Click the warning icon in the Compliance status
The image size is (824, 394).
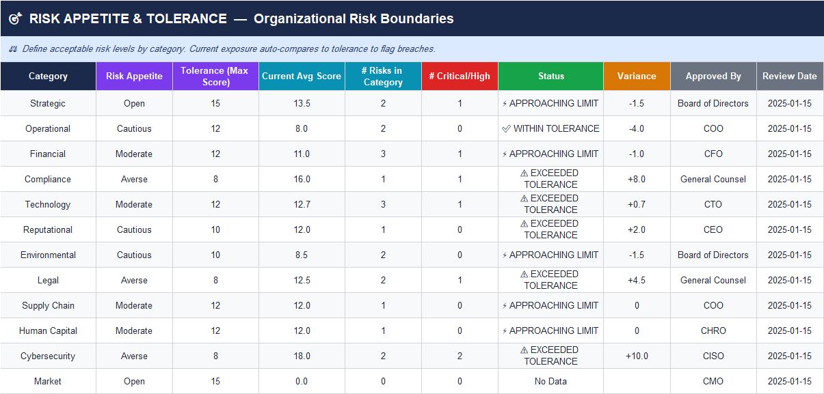524,173
